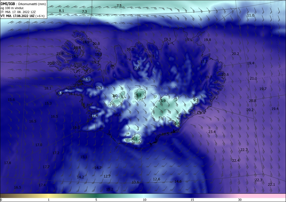The image size is (286, 202).
Task: Click the value 17.0 on the map
Action: [39, 145]
